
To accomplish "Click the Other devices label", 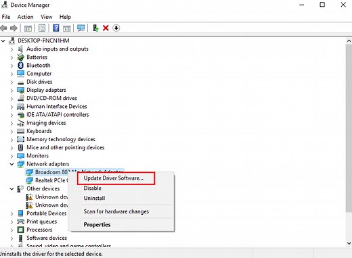I will [43, 188].
